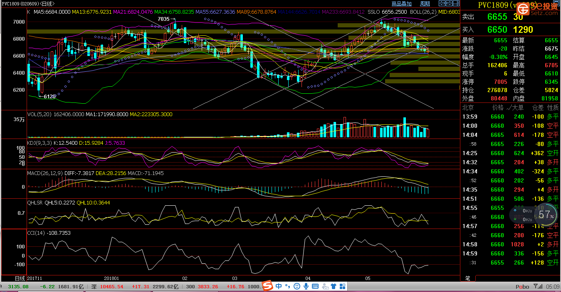Open the 商品叠加 overlay link
This screenshot has height=292, width=561.
click(x=402, y=4)
